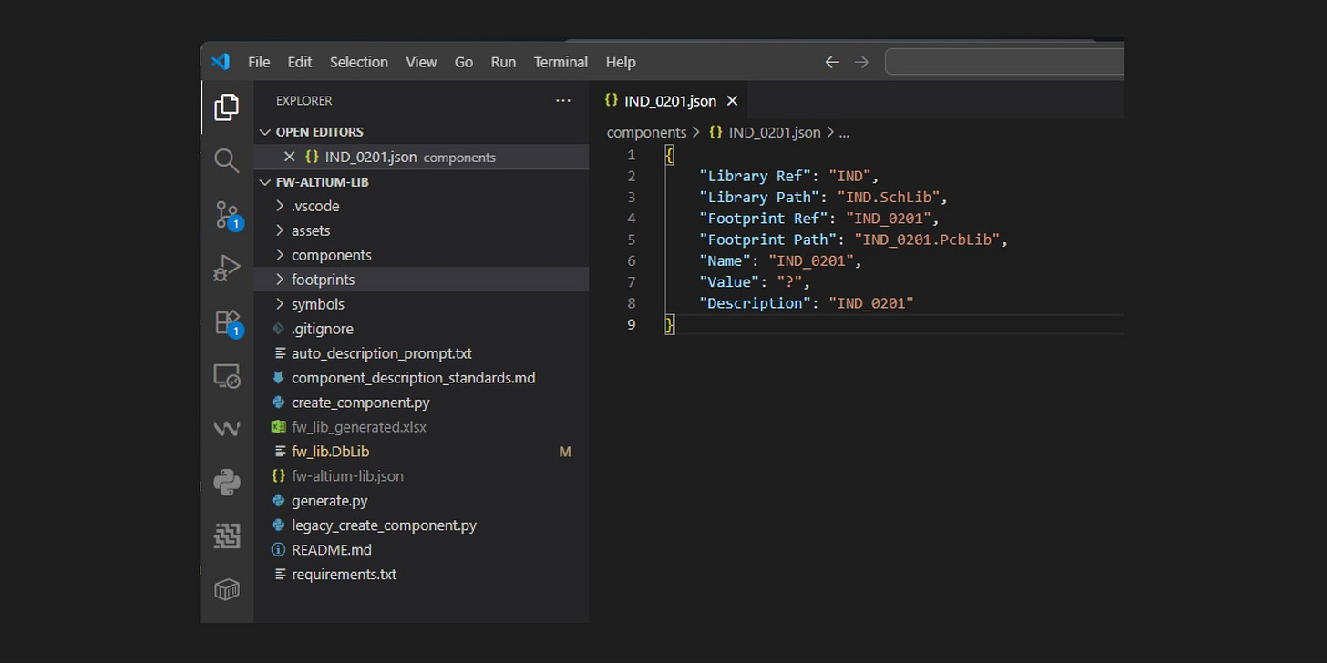Navigate back using the left arrow
Screen dimensions: 1327x663
tap(831, 62)
